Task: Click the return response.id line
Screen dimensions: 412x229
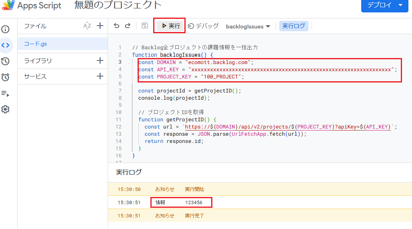Action: click(174, 141)
